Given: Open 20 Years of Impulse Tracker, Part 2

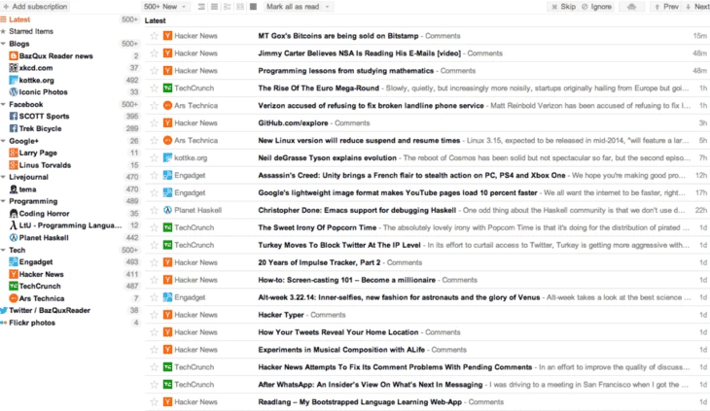Looking at the screenshot, I should click(319, 262).
